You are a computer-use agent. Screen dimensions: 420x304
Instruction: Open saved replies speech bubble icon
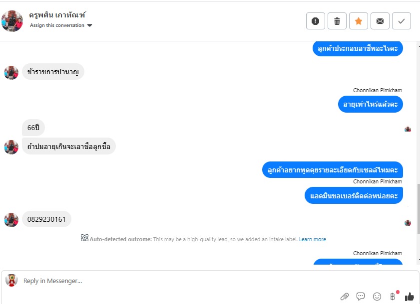point(361,296)
